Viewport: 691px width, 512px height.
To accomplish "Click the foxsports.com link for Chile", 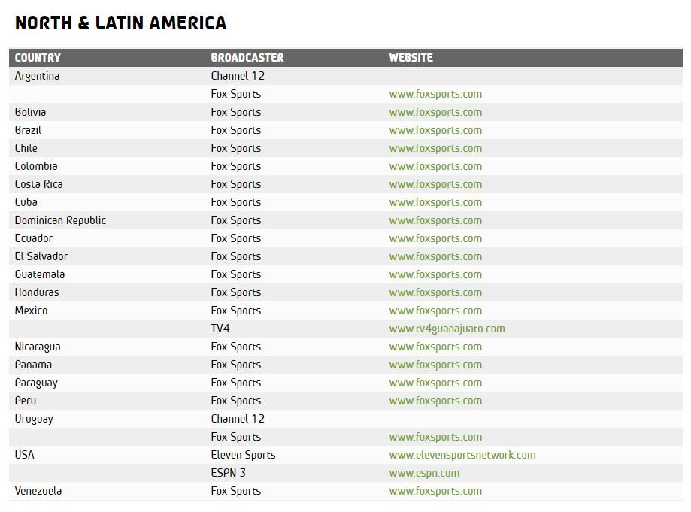I will [435, 148].
